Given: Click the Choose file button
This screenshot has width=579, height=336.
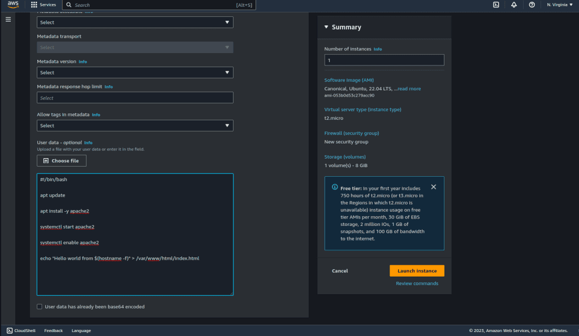Looking at the screenshot, I should tap(62, 161).
